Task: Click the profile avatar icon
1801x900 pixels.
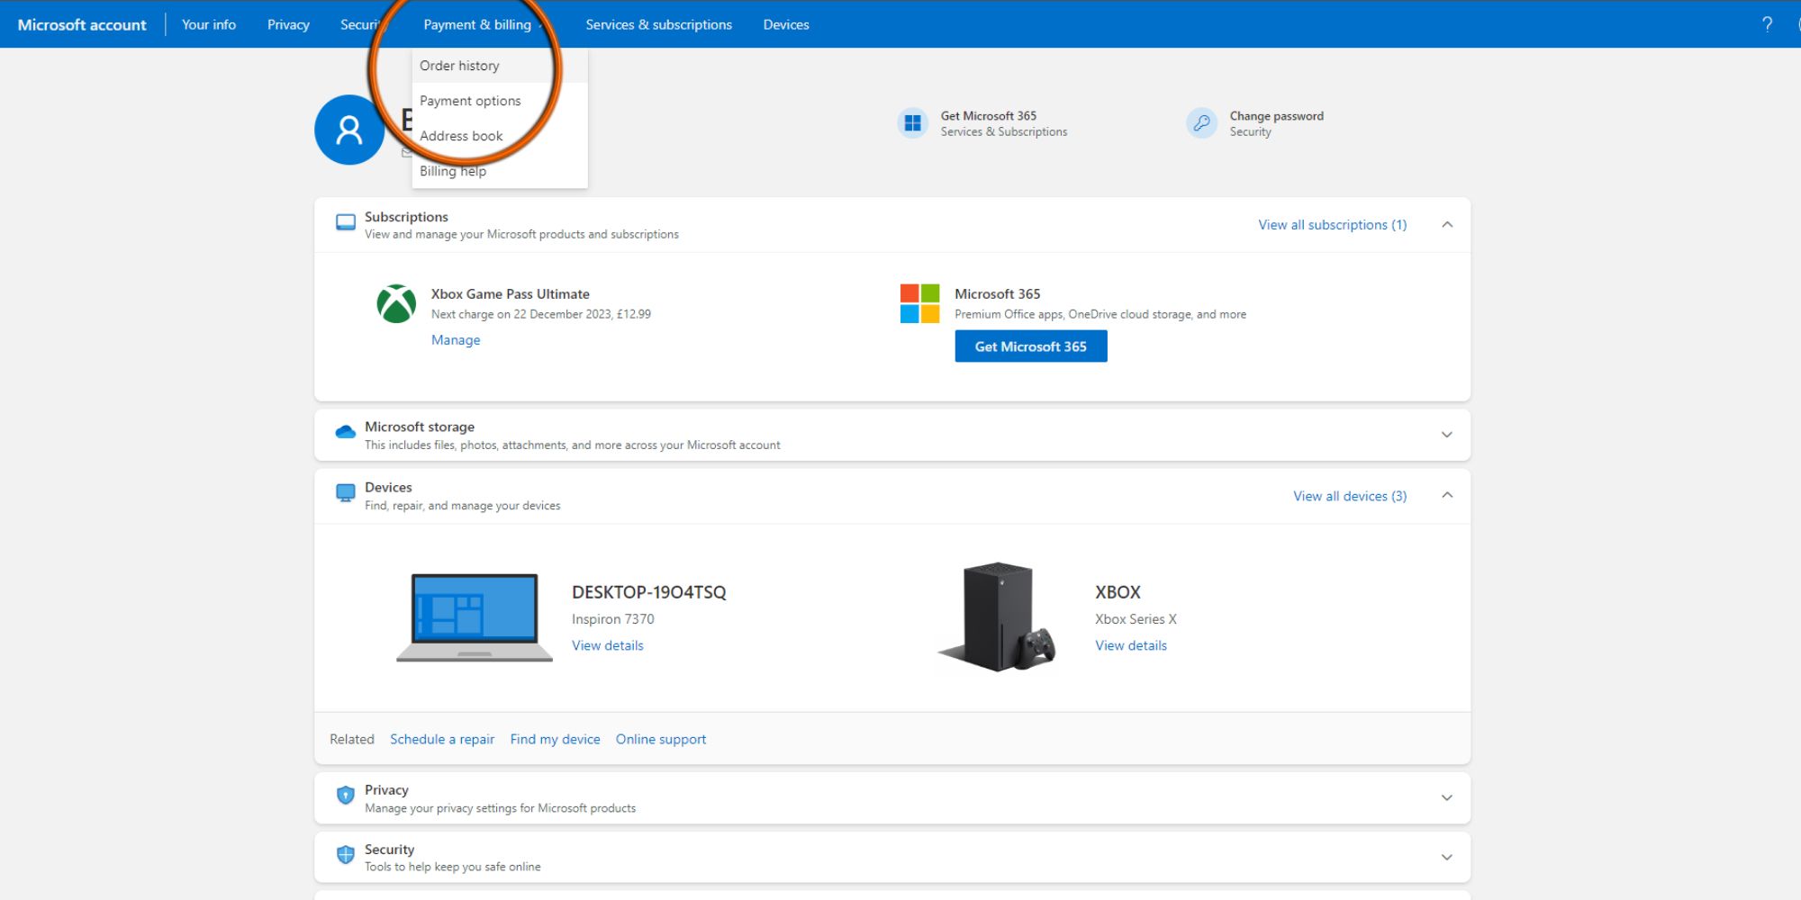Action: coord(349,130)
